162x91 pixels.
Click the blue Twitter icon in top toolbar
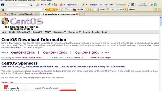[155, 5]
